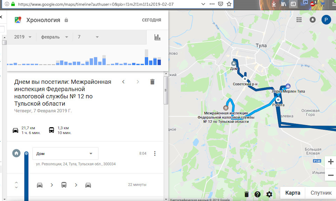Expand the 22 минуты trip segment
Image resolution: width=336 pixels, height=201 pixels.
[16, 185]
